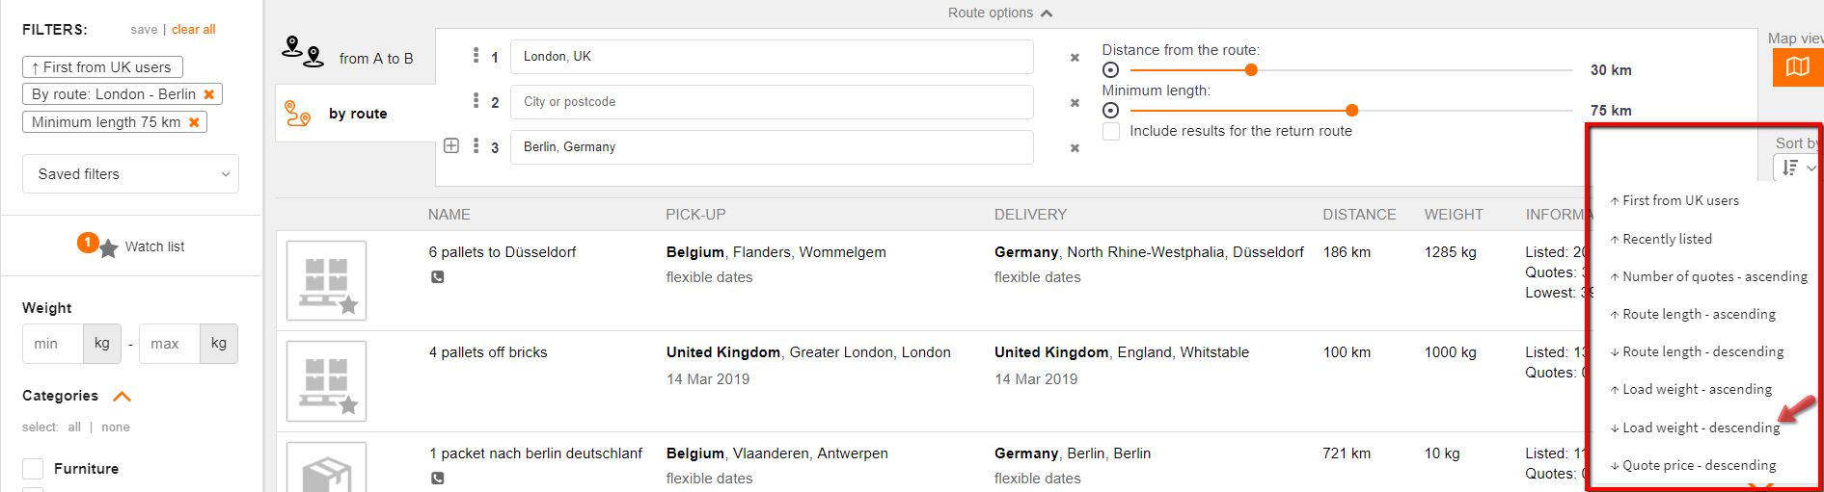Remove the By route London - Berlin filter
Image resolution: width=1824 pixels, height=492 pixels.
pos(209,94)
